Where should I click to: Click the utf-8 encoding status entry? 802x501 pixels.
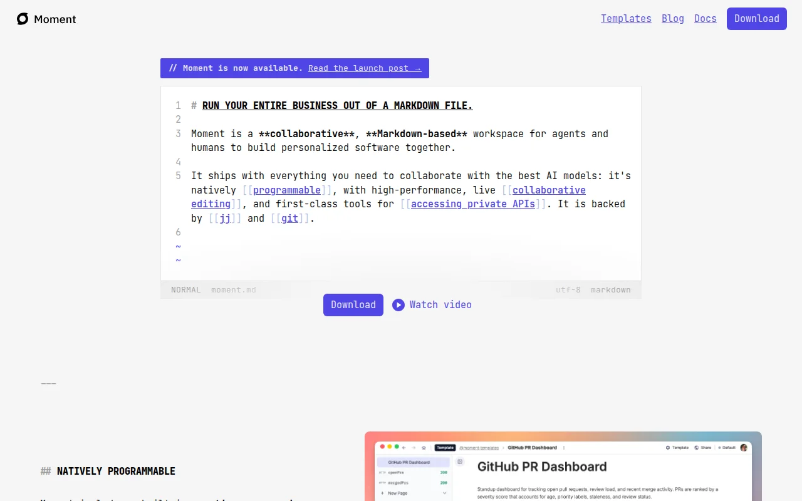(568, 290)
